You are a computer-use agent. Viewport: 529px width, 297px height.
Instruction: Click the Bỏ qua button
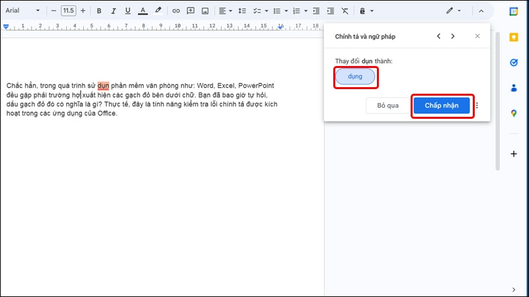[x=387, y=106]
